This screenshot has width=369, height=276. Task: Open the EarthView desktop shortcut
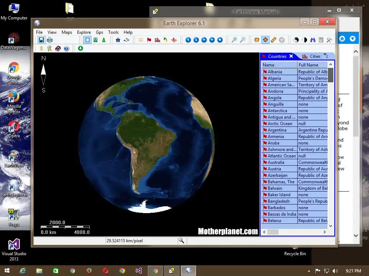(x=14, y=159)
